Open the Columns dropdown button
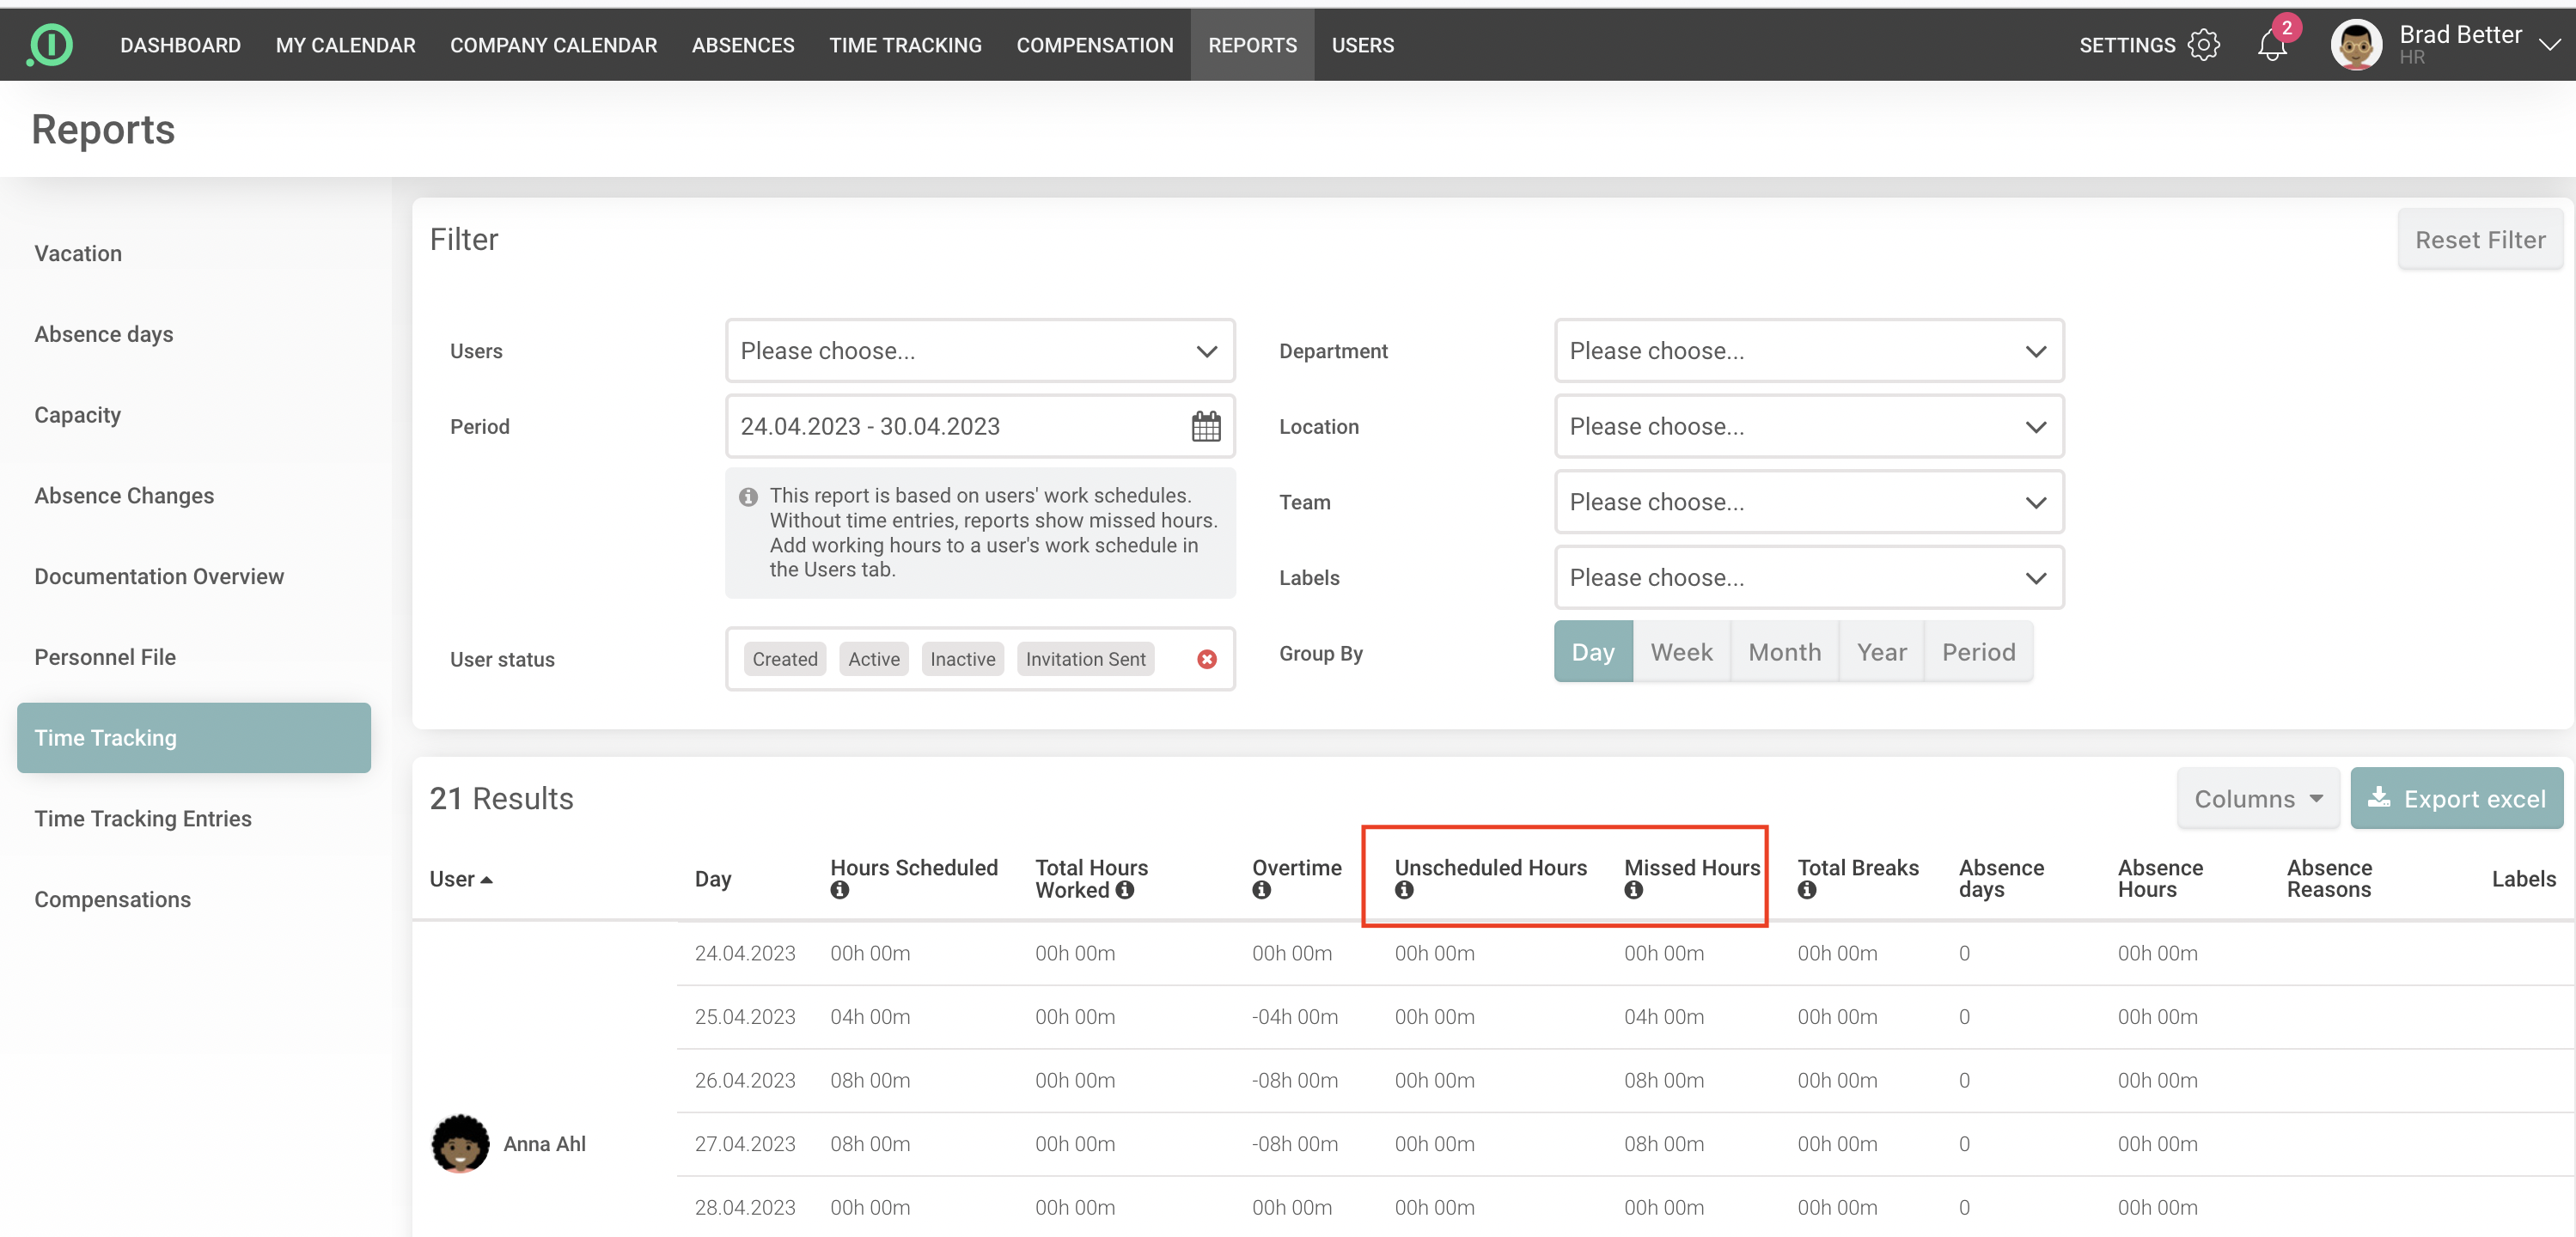This screenshot has width=2576, height=1237. tap(2257, 798)
